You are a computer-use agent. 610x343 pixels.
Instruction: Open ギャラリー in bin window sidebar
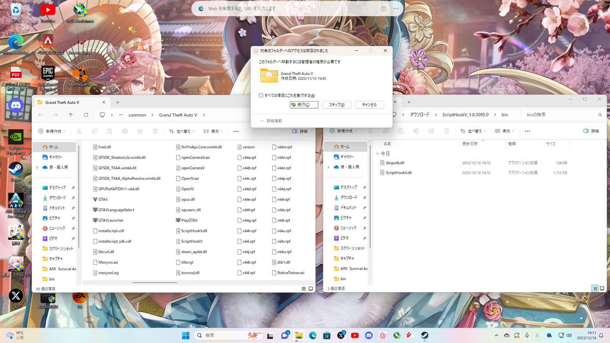coord(346,157)
